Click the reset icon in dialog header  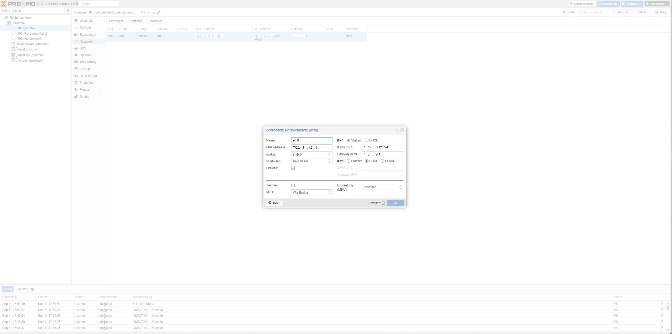tap(396, 130)
